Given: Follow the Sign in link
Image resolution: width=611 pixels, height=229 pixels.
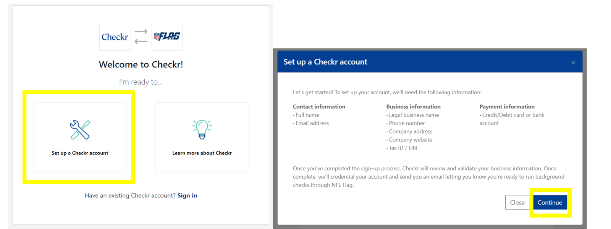Looking at the screenshot, I should [187, 195].
